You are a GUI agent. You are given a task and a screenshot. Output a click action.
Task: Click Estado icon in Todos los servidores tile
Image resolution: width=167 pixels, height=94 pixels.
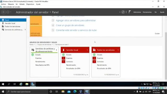pyautogui.click(x=94, y=55)
